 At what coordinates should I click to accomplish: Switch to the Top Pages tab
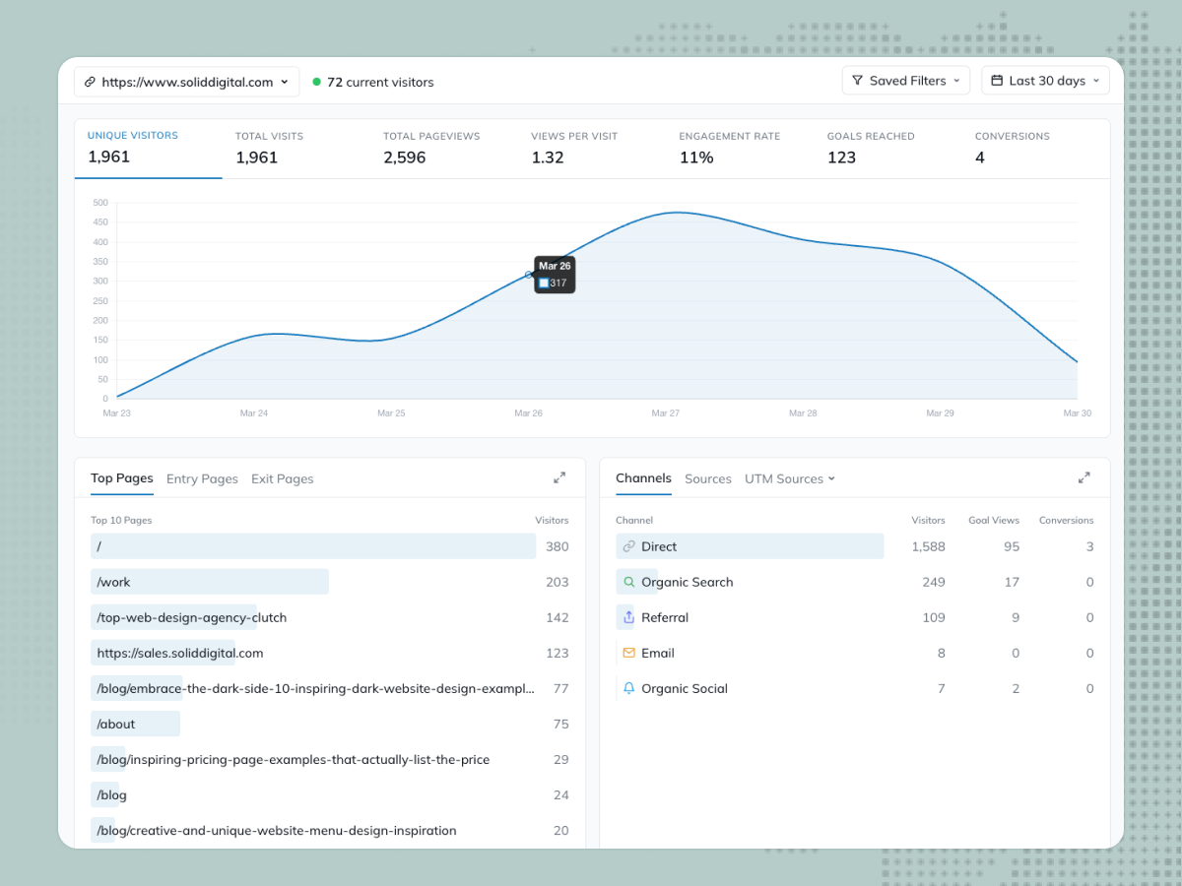tap(122, 478)
